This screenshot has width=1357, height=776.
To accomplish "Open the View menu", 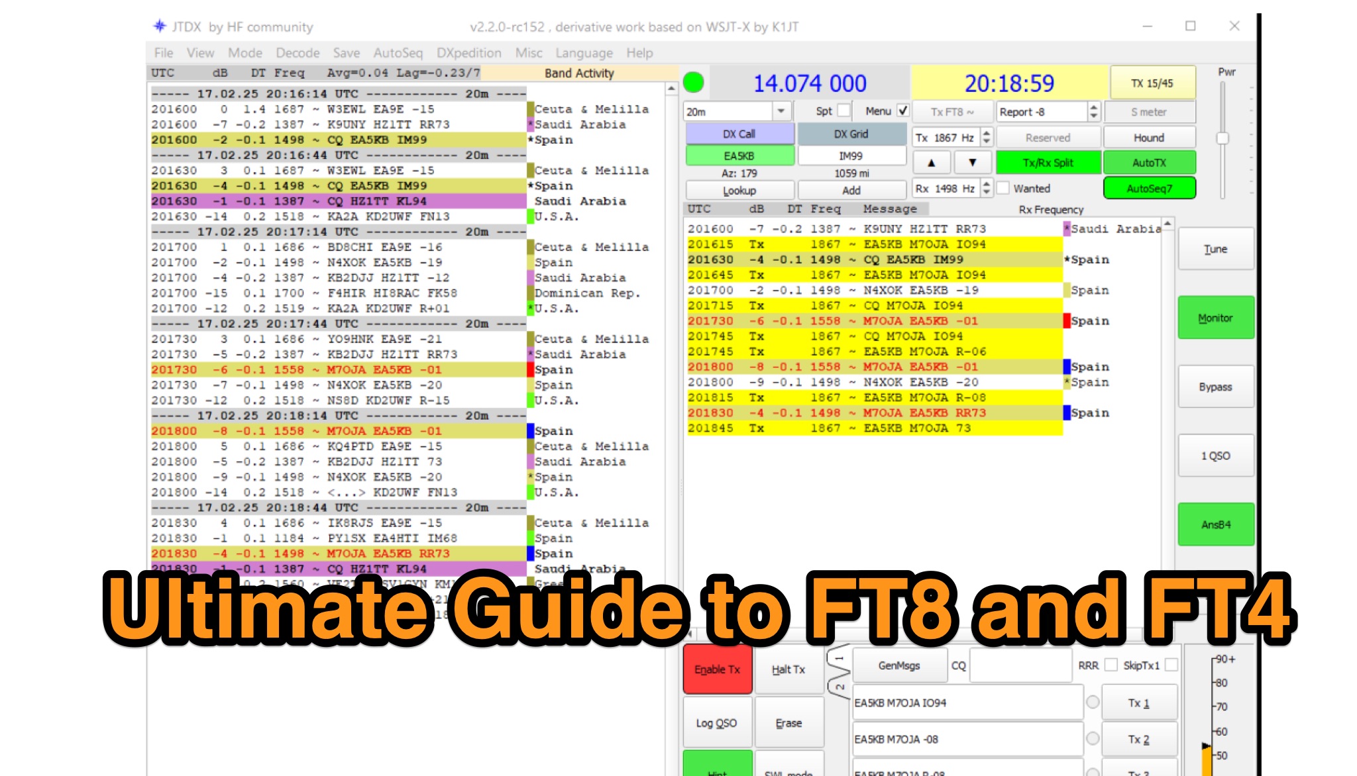I will pyautogui.click(x=200, y=53).
